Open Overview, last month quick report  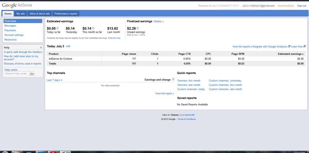(189, 85)
